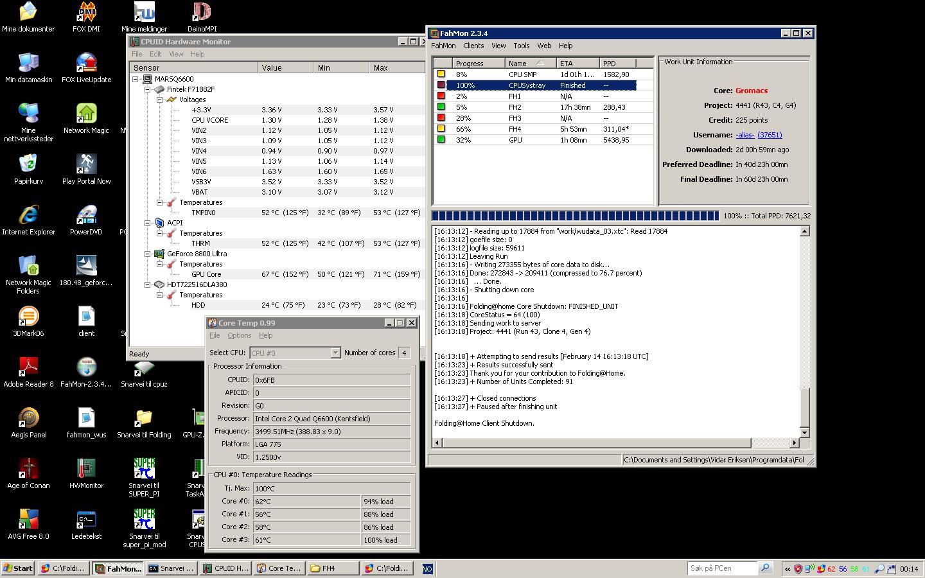Launch Adobe Reader 8 shortcut
Screen dimensions: 925x578
28,372
